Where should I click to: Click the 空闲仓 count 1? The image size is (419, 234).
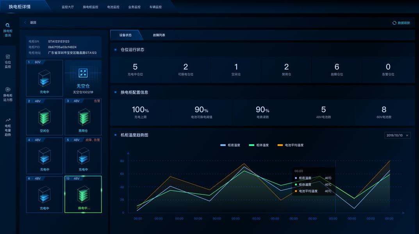coord(236,67)
